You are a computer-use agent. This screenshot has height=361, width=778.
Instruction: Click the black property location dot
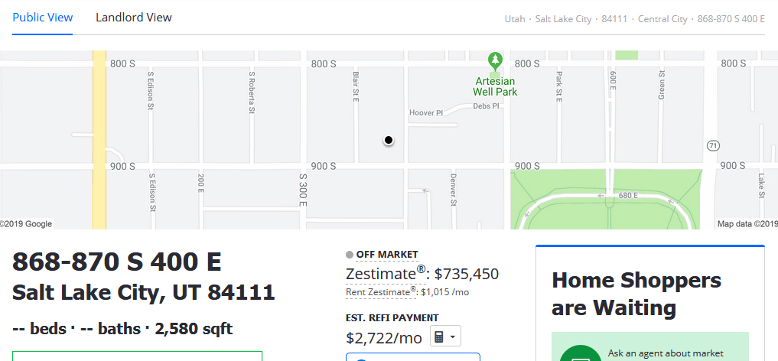[389, 140]
